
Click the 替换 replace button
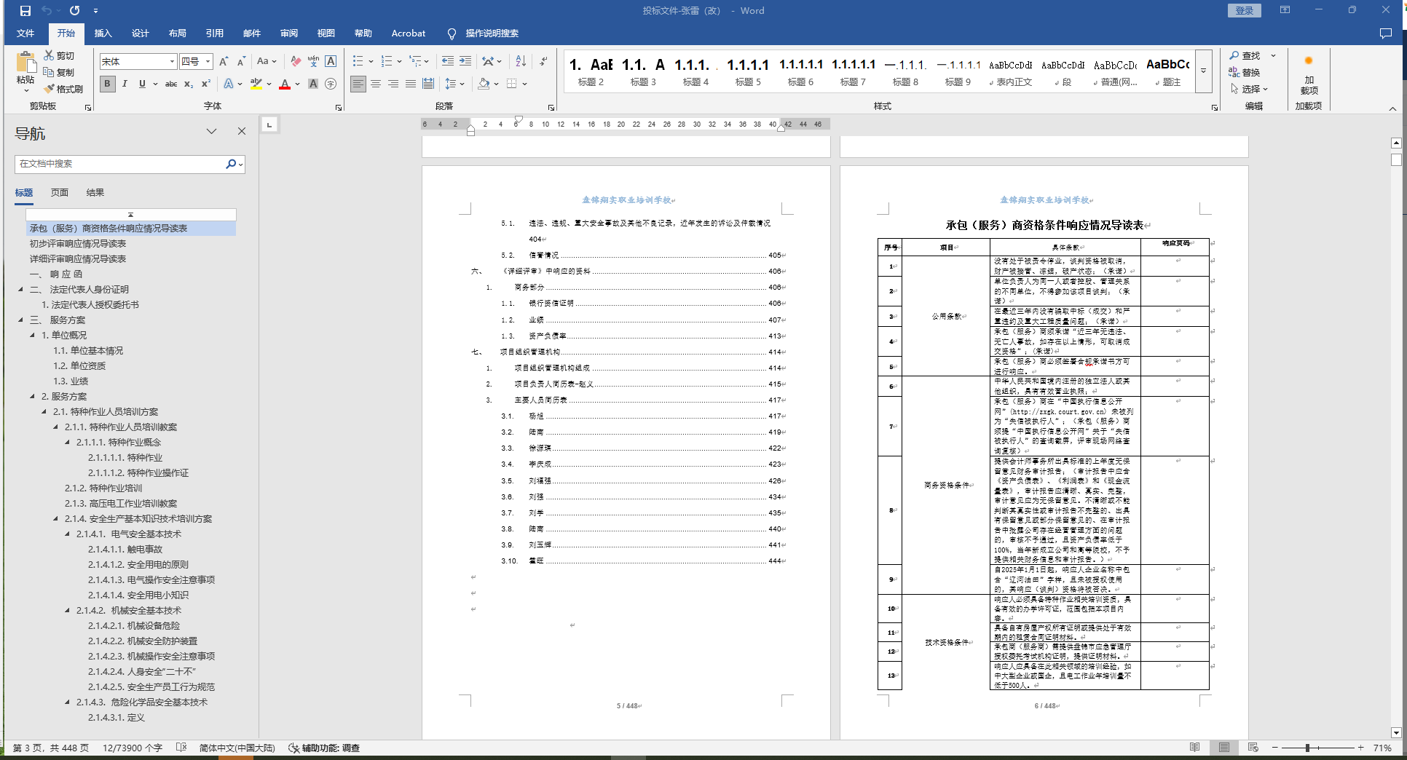(1245, 72)
